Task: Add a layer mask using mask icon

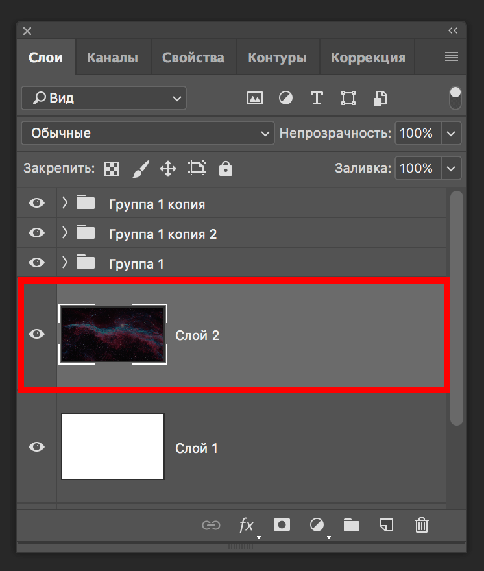Action: (x=282, y=525)
